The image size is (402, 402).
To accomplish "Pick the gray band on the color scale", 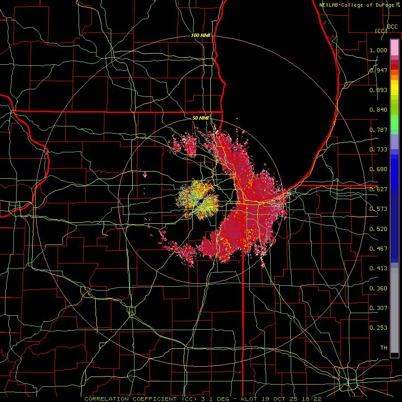I will [394, 310].
